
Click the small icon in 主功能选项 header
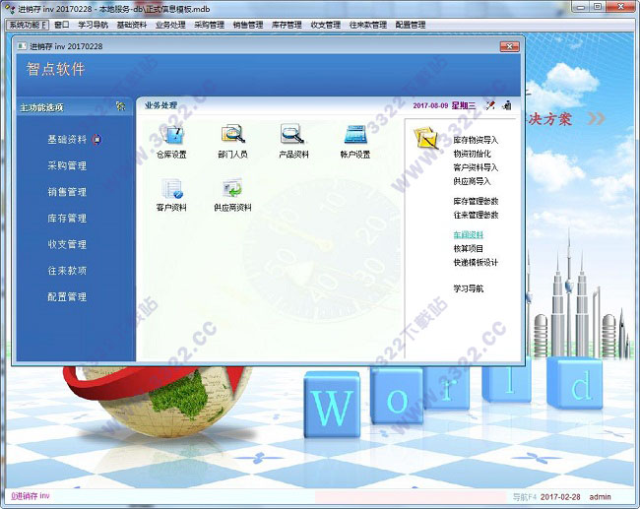tap(120, 106)
